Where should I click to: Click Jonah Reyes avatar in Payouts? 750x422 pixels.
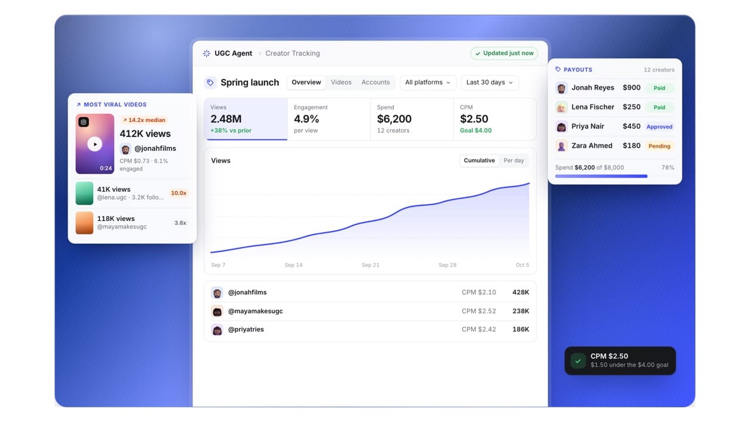pyautogui.click(x=561, y=88)
